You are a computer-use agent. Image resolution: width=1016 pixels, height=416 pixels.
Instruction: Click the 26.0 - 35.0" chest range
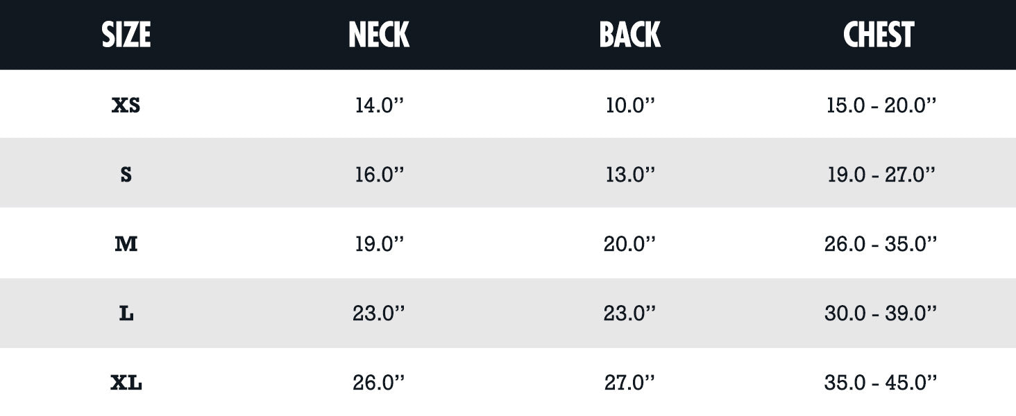[881, 244]
